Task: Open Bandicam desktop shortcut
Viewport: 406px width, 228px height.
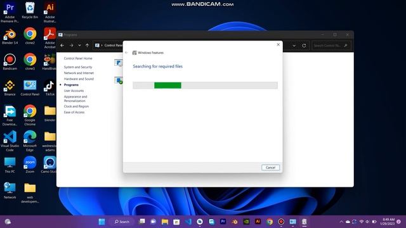Action: point(10,62)
